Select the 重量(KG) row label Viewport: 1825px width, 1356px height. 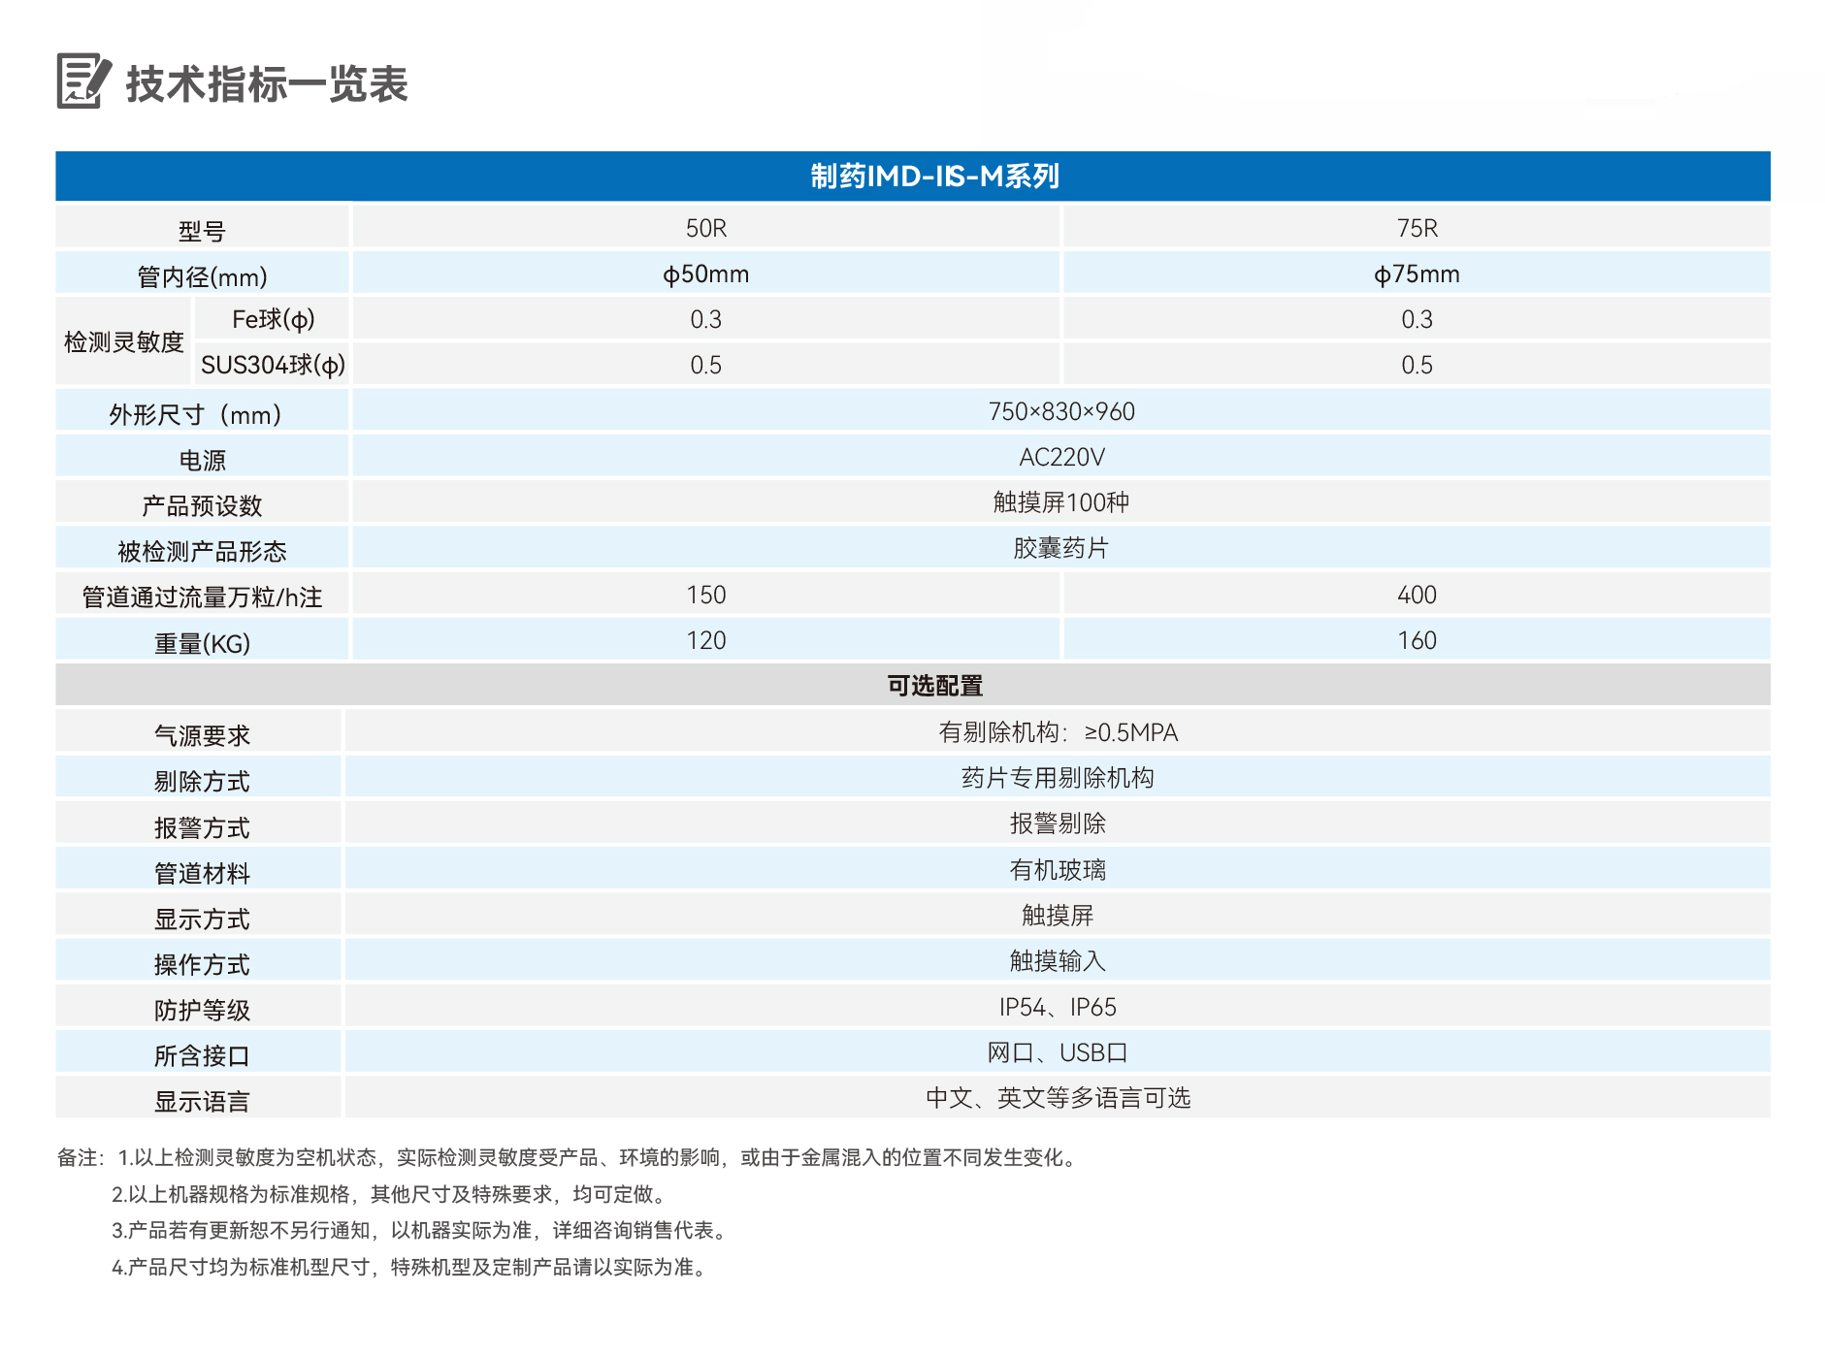tap(201, 640)
